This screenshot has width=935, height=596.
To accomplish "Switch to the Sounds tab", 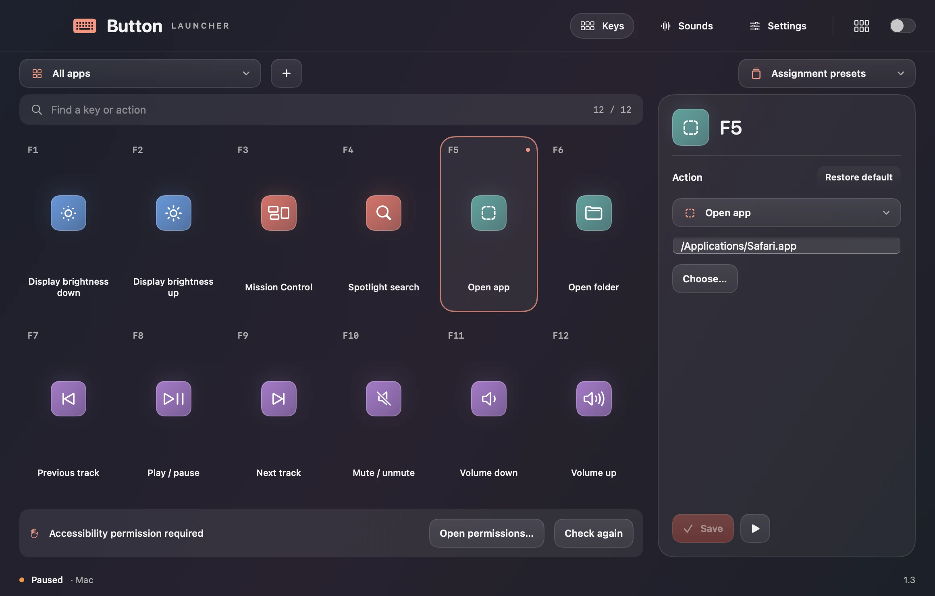I will [687, 26].
